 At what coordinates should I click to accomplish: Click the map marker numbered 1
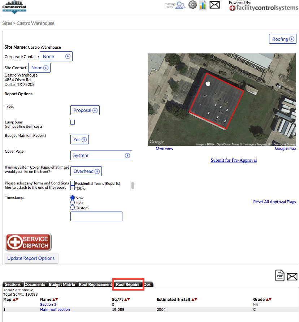(x=208, y=84)
